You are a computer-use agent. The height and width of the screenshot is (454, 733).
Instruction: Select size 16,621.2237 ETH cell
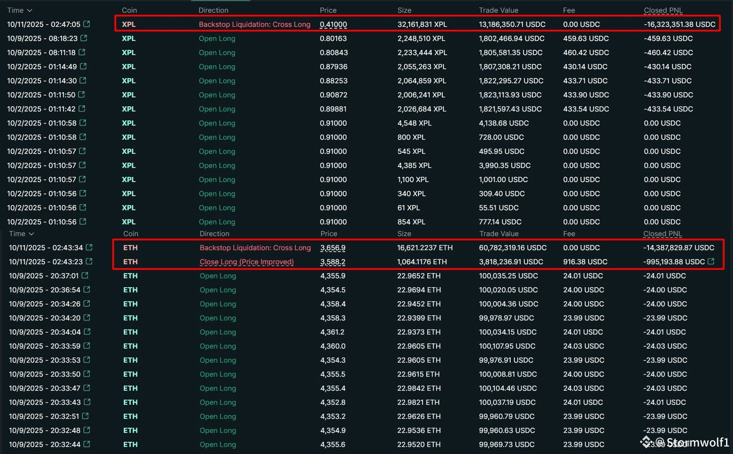point(425,248)
